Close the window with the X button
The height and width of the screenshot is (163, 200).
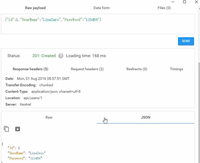pos(196,2)
